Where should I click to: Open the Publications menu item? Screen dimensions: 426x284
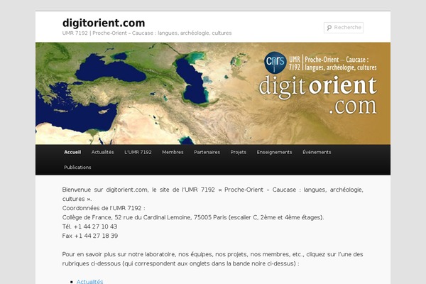(x=77, y=168)
